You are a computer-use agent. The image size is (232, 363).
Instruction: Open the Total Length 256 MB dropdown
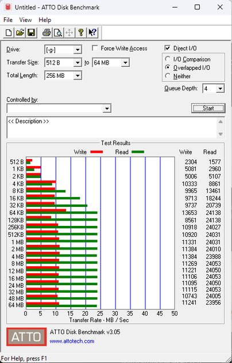78,75
